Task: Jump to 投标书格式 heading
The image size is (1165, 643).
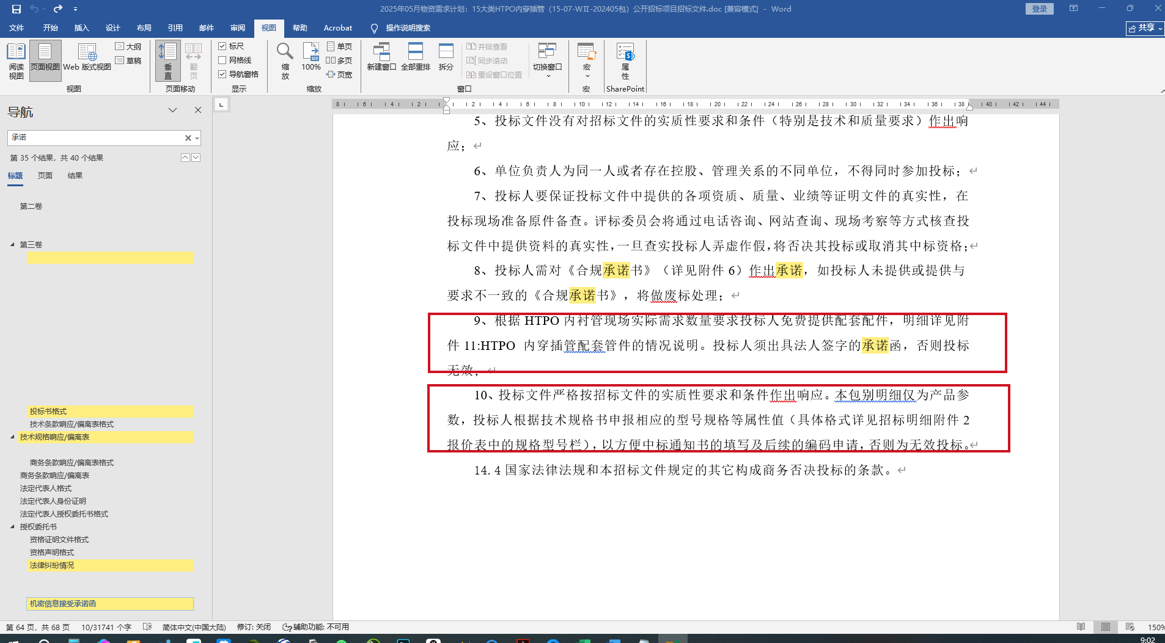Action: (x=110, y=412)
